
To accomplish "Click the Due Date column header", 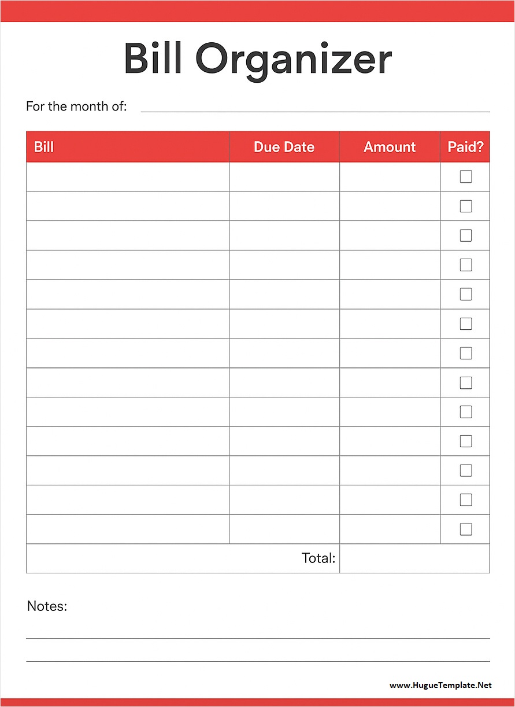I will 284,147.
